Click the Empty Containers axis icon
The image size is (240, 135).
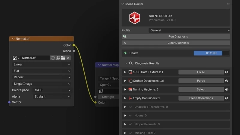pos(130,98)
